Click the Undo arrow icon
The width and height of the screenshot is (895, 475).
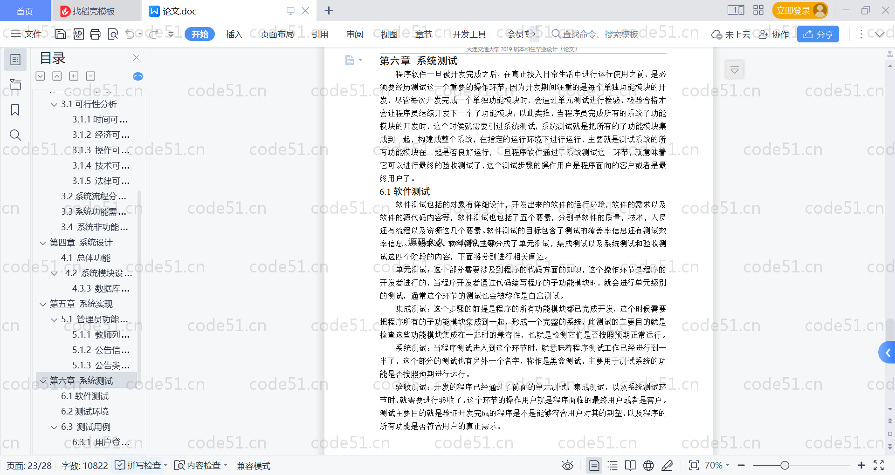(x=130, y=34)
